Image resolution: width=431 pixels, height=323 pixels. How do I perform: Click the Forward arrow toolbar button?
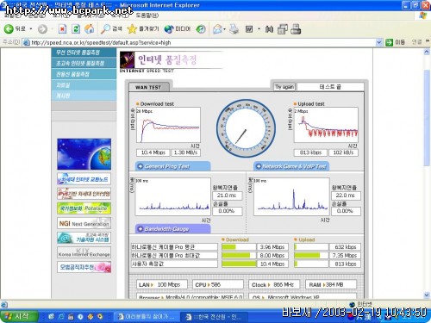(42, 29)
